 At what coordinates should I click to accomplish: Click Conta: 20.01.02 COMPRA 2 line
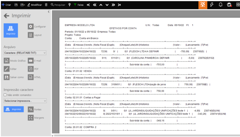click(x=80, y=127)
